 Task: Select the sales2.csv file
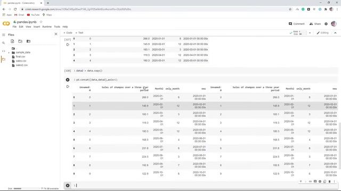21,65
